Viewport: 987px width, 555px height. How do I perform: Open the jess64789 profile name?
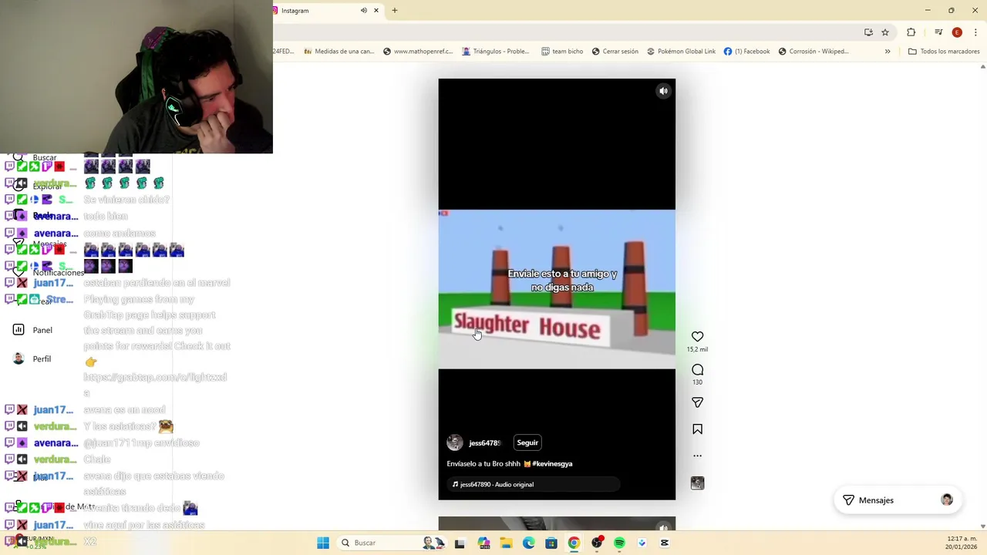(x=484, y=442)
